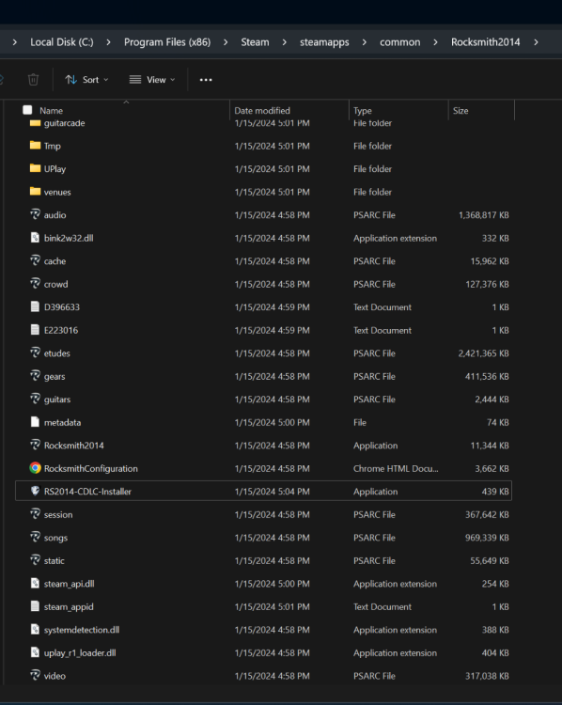Click the 2,421,365 KB size value

(483, 353)
